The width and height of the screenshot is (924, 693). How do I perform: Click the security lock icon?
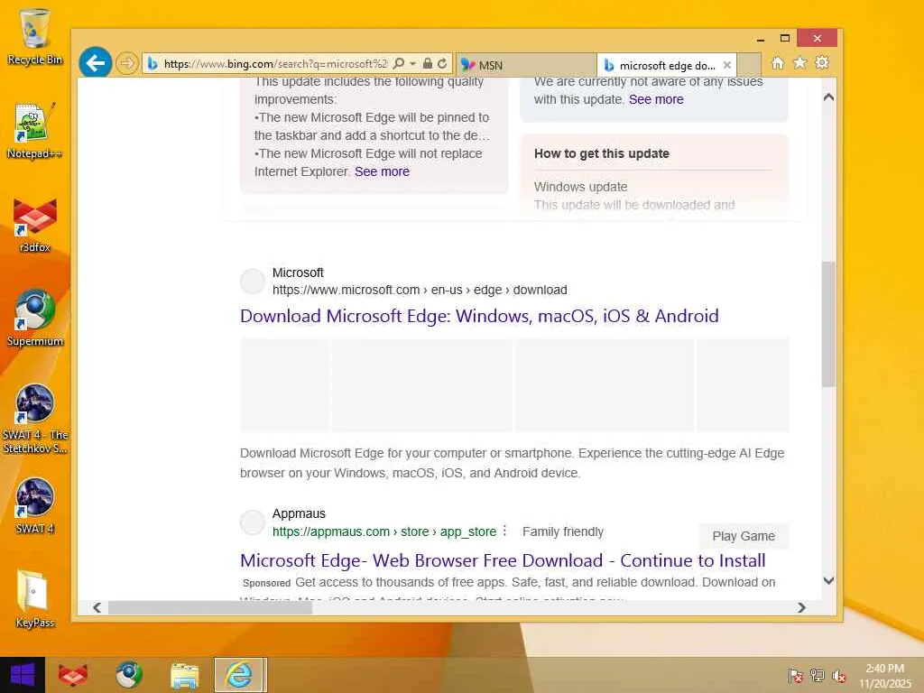click(x=428, y=63)
